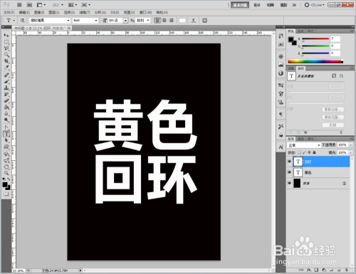Toggle text orientation in options bar
356x274 pixels.
23,21
